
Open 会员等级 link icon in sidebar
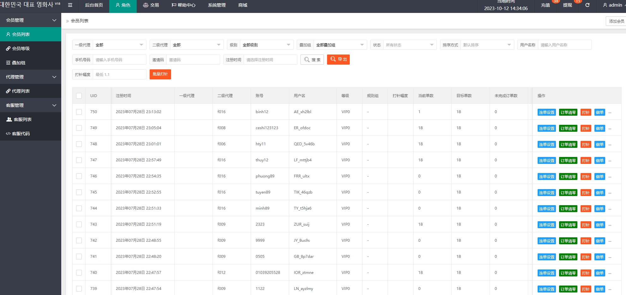point(8,49)
